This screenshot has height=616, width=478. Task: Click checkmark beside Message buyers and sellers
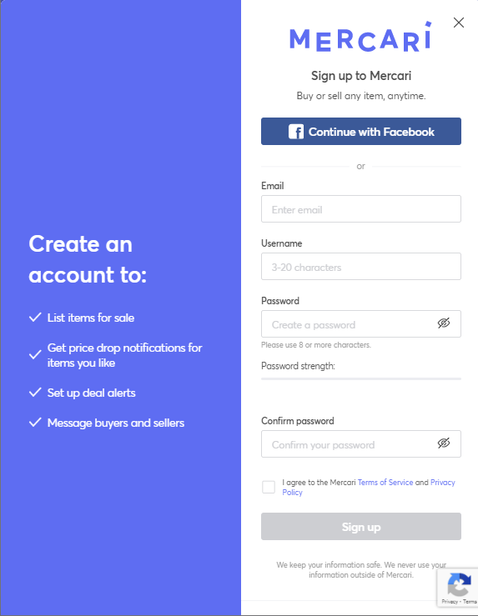pos(35,423)
